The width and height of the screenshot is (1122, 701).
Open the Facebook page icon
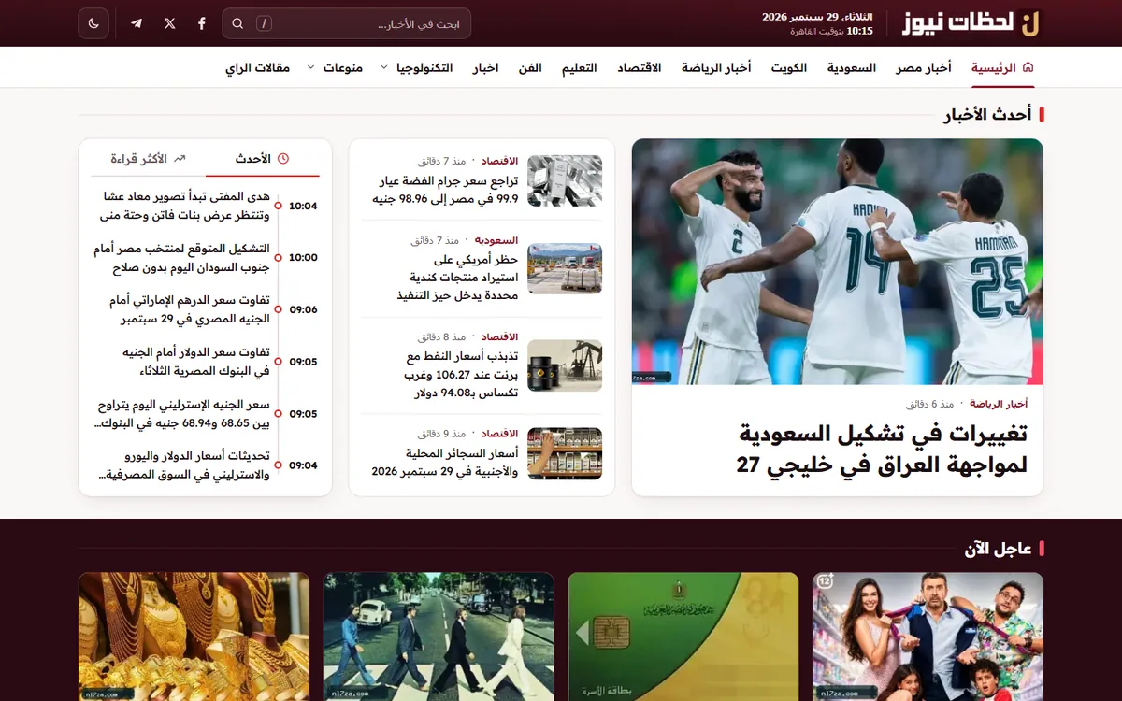pyautogui.click(x=202, y=23)
